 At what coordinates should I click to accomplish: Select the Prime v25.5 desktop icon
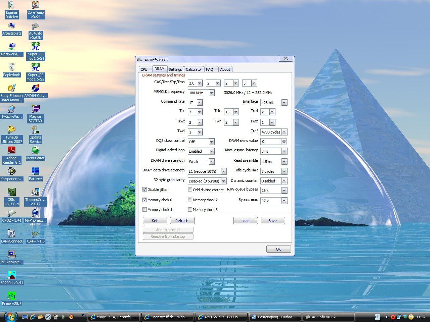click(x=12, y=299)
